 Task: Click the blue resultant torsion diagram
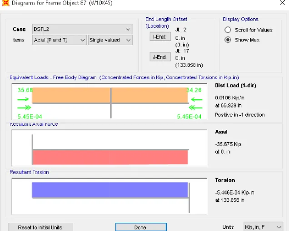tap(110, 190)
